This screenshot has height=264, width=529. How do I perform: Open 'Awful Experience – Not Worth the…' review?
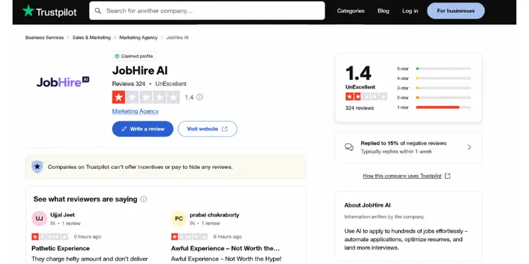(x=225, y=249)
